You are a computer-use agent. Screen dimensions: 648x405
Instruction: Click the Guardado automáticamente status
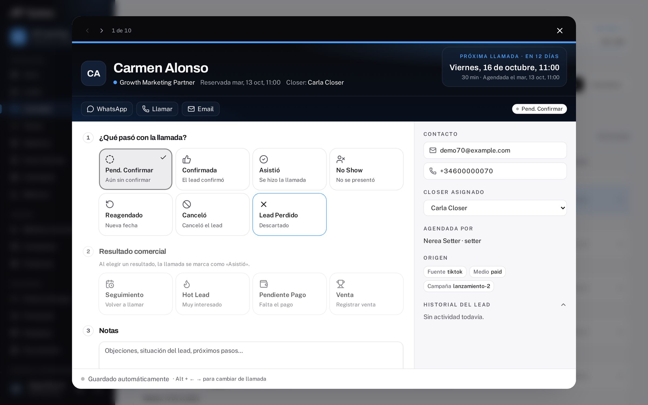tap(128, 379)
